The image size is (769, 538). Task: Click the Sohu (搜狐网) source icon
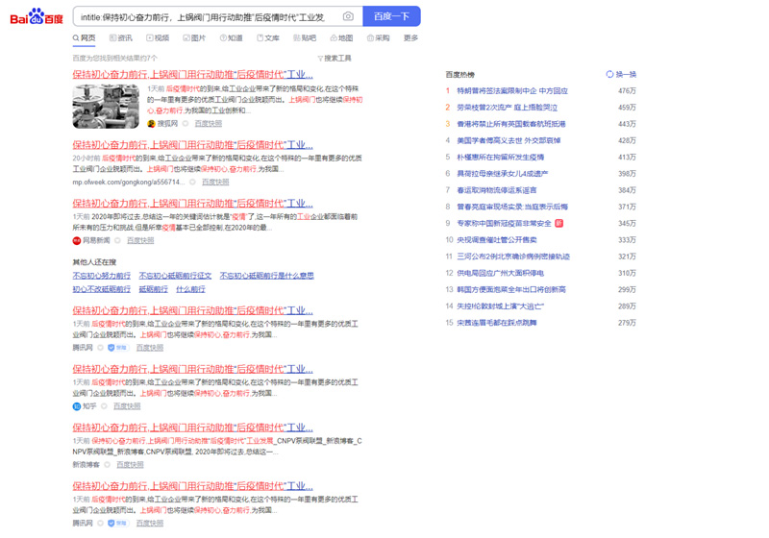(152, 124)
